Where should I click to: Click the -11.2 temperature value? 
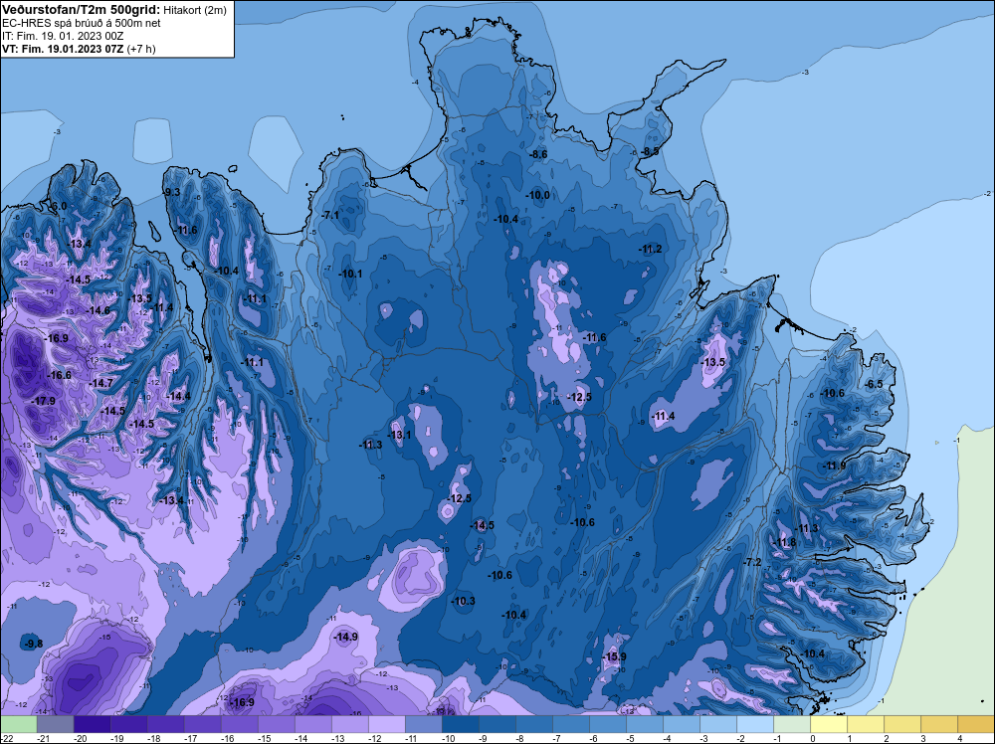pyautogui.click(x=651, y=249)
